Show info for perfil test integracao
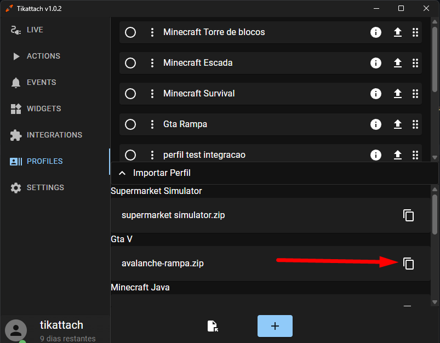 (x=376, y=155)
